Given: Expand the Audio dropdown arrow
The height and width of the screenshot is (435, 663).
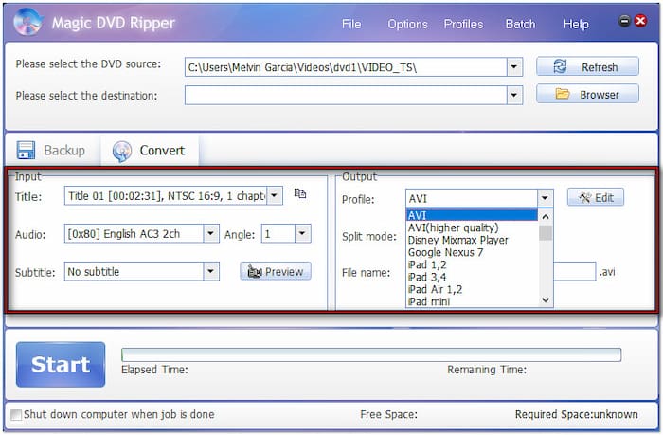Looking at the screenshot, I should pyautogui.click(x=210, y=233).
